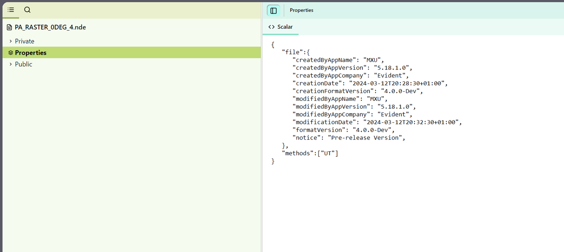Select the Private tree item label

[25, 41]
